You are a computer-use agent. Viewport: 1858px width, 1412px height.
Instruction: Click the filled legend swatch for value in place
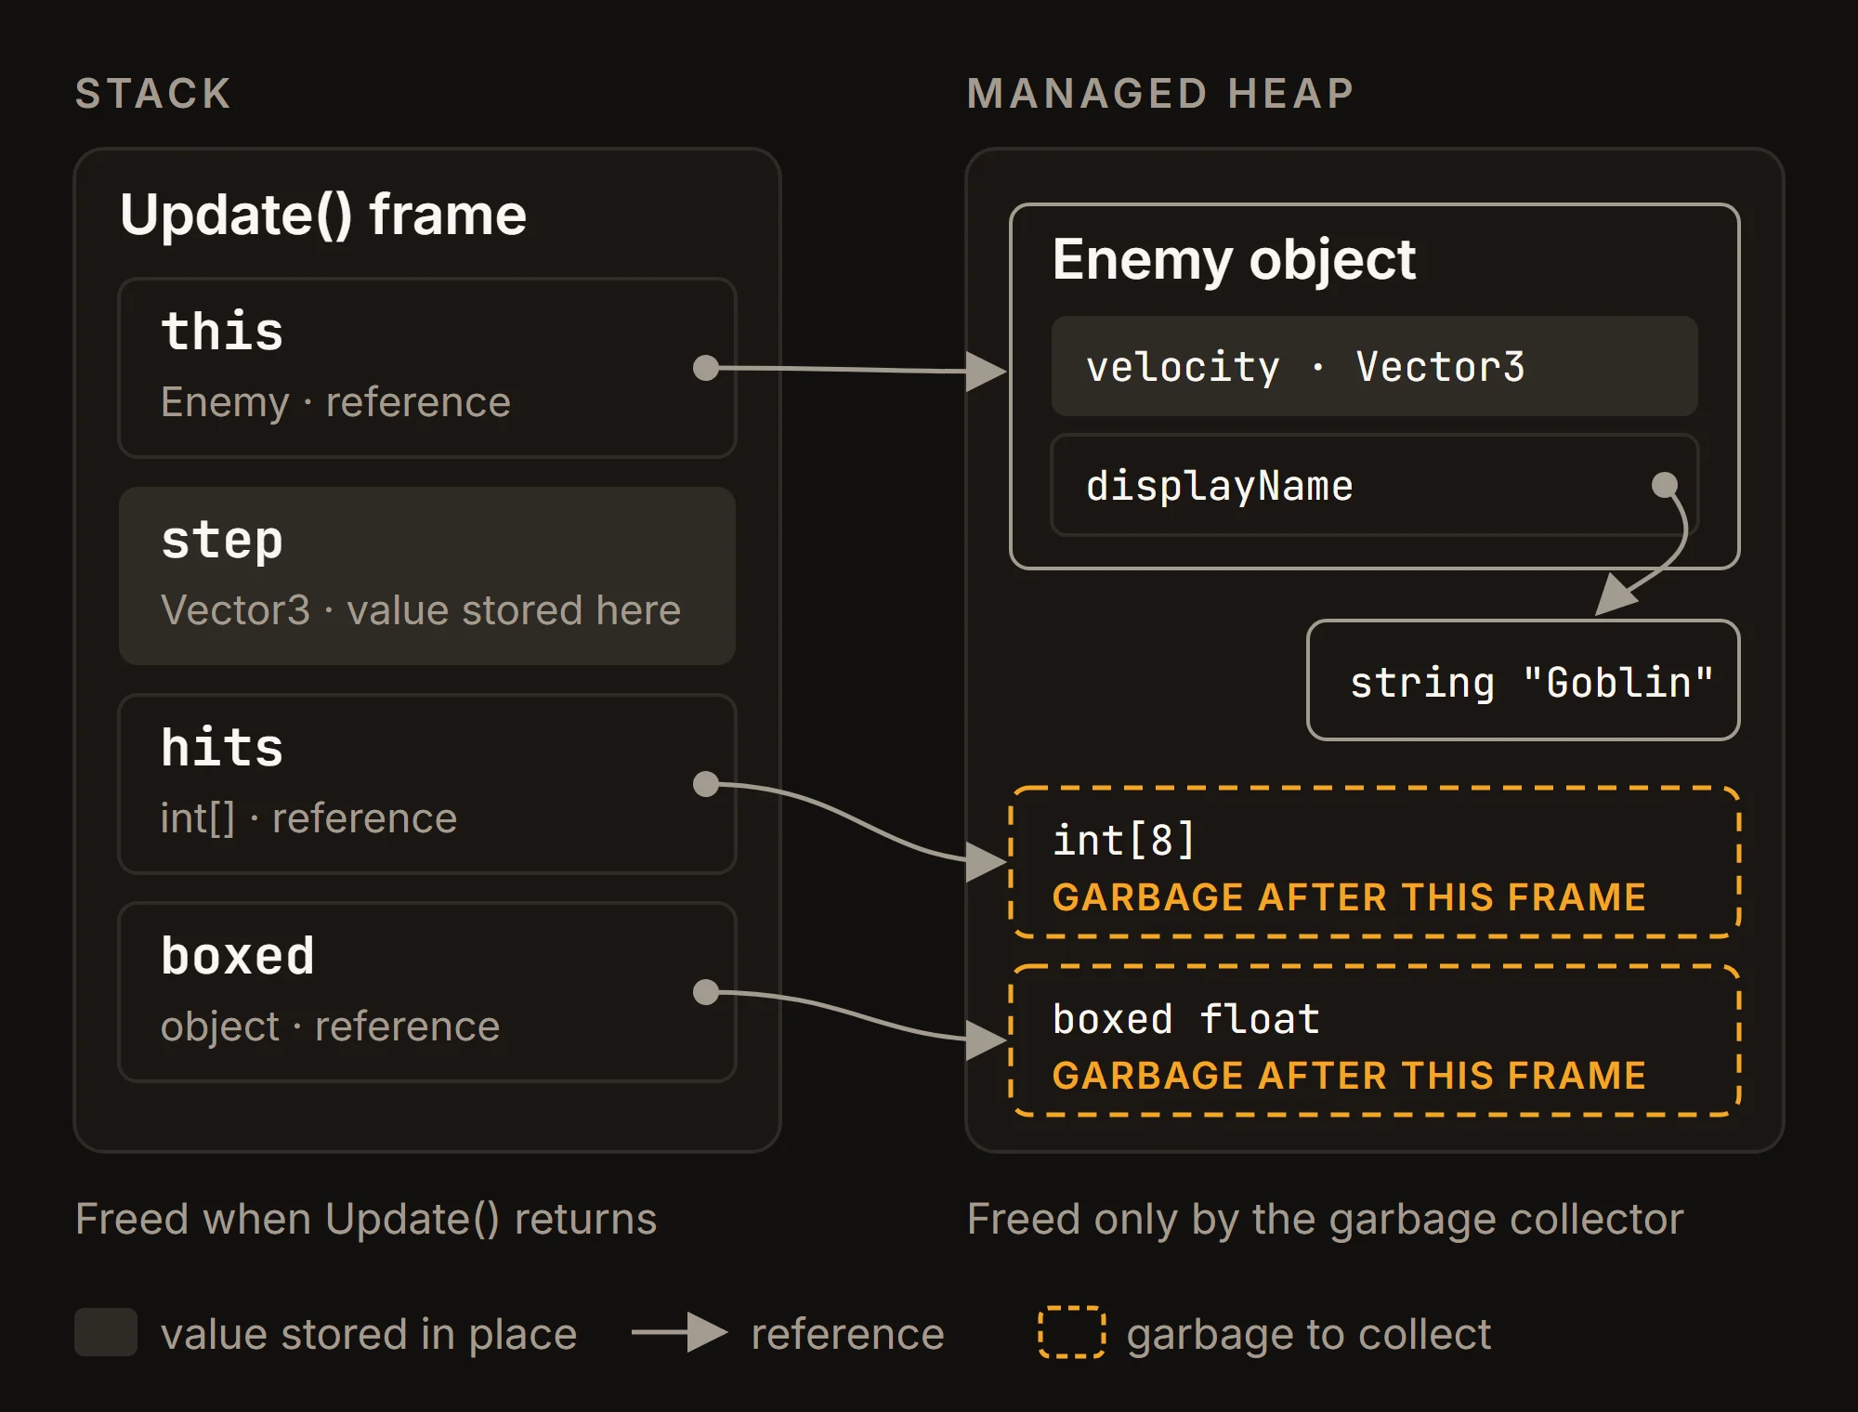(x=106, y=1332)
